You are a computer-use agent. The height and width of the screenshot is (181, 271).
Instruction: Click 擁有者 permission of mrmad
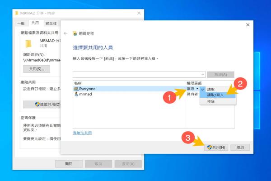point(192,94)
